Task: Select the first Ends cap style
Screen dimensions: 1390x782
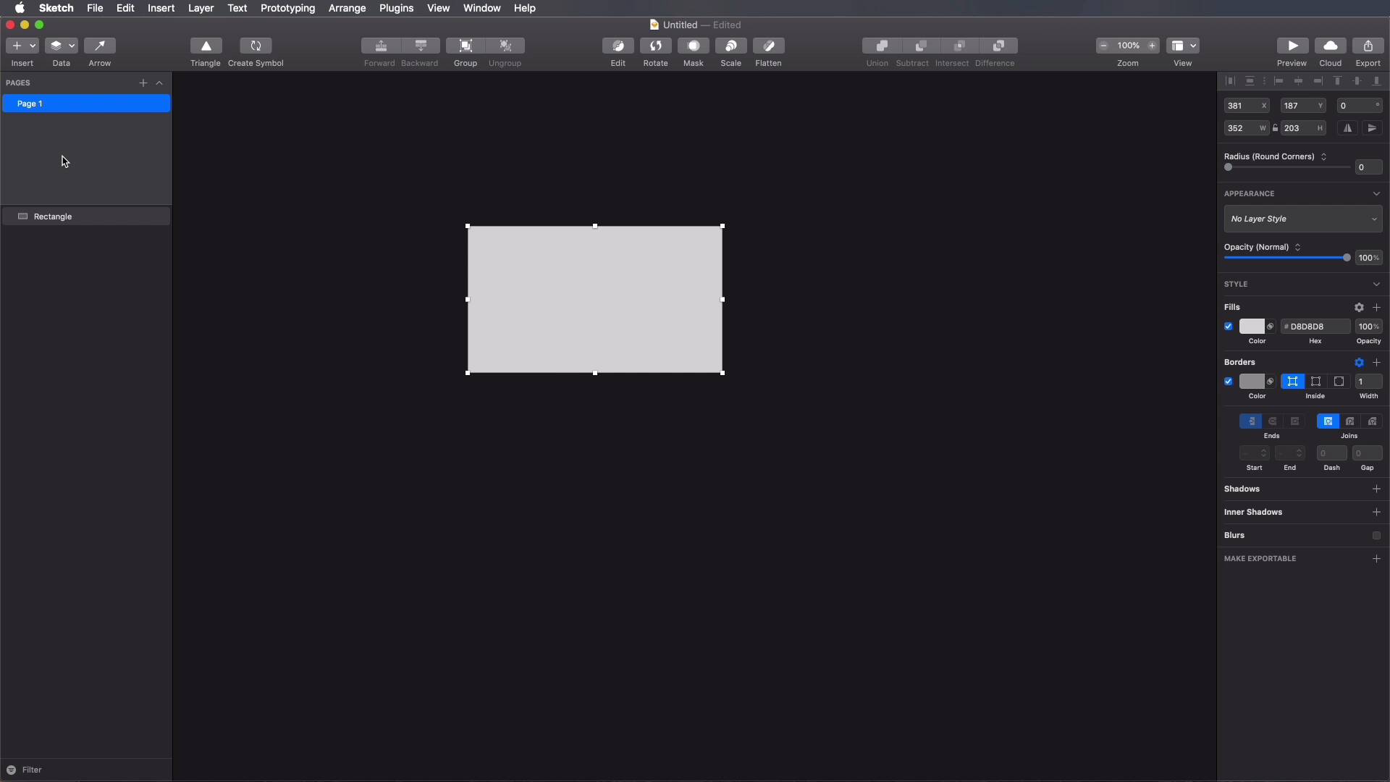Action: [x=1250, y=421]
